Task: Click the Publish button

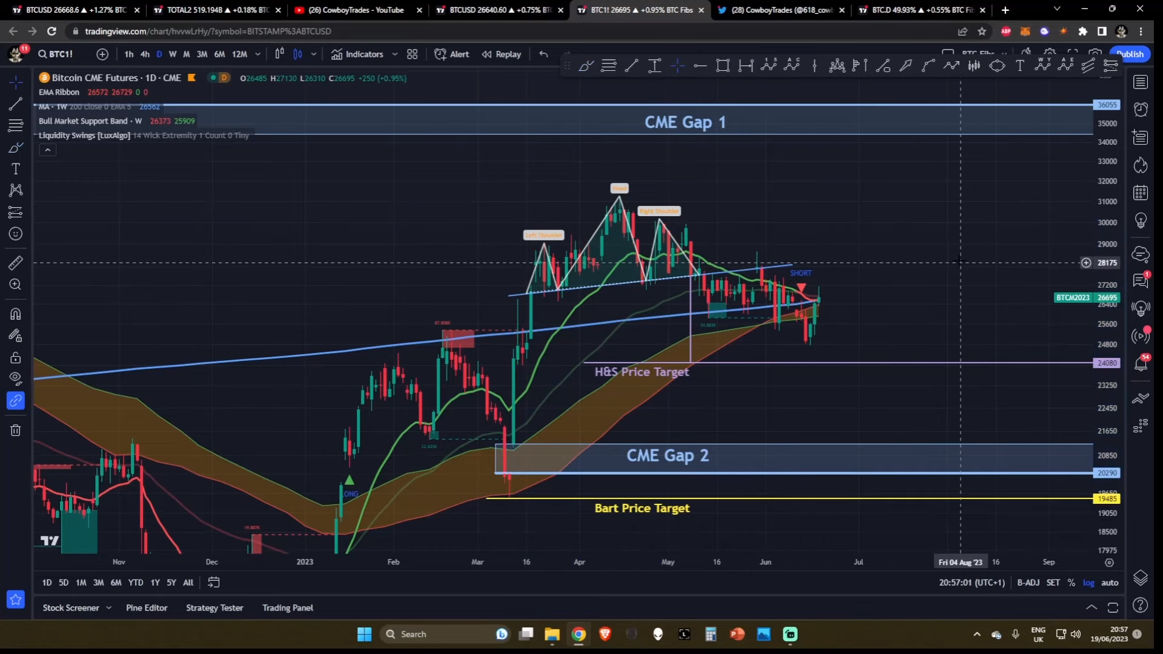Action: click(1130, 54)
